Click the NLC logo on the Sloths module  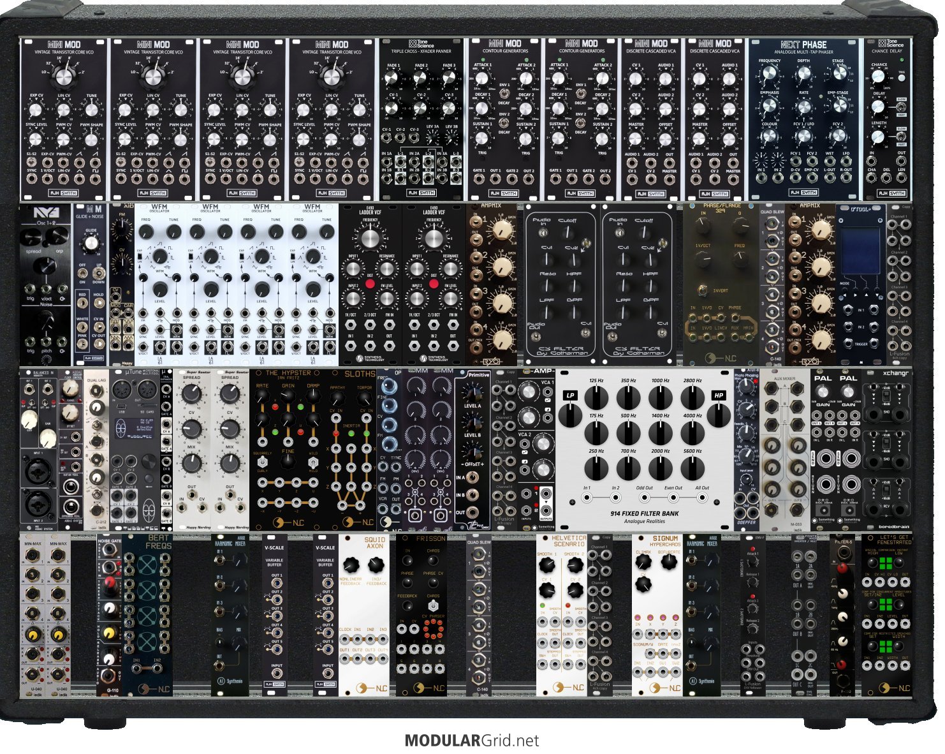pos(359,522)
